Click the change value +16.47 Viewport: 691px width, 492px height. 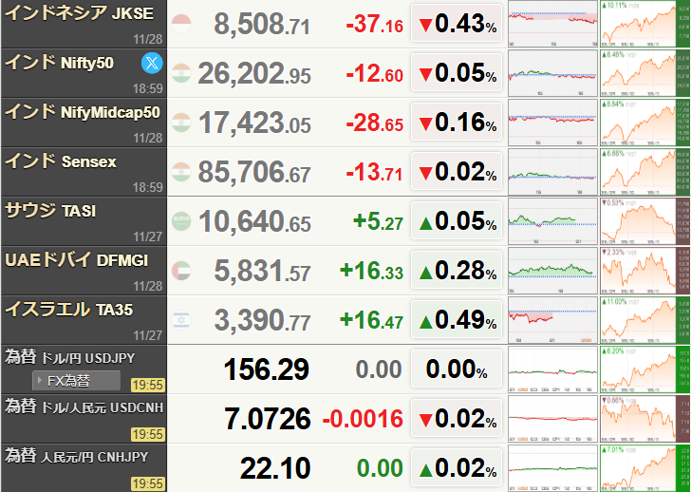click(371, 320)
